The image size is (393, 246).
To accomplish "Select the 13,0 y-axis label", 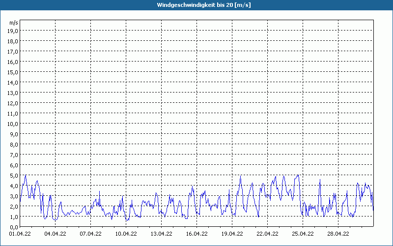I will pos(13,93).
